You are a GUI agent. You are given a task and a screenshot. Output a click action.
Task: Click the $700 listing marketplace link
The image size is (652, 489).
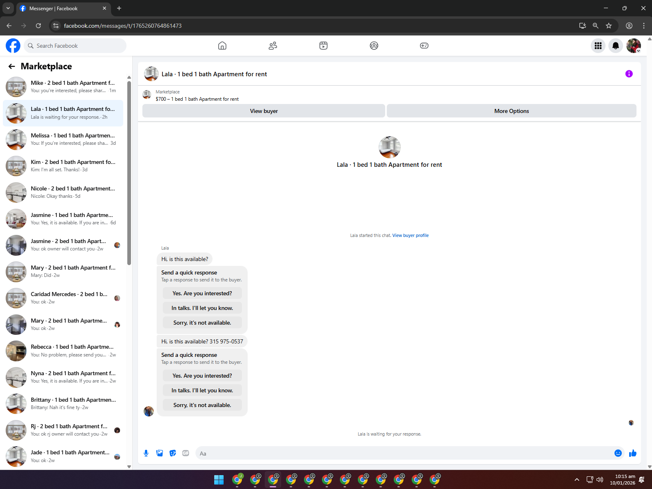pos(197,99)
